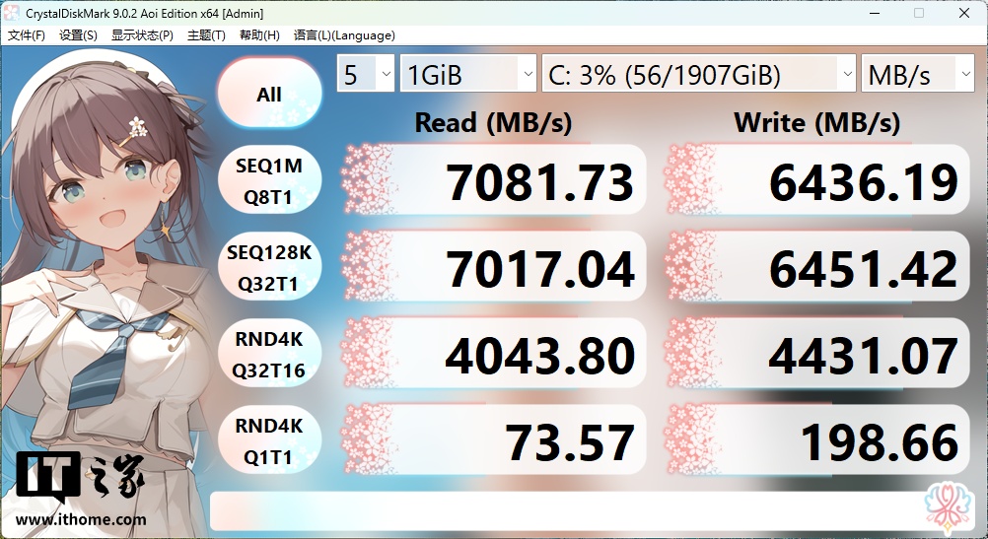Screen dimensions: 988x539
Task: Minimize the CrystalDiskMark window
Action: click(874, 13)
